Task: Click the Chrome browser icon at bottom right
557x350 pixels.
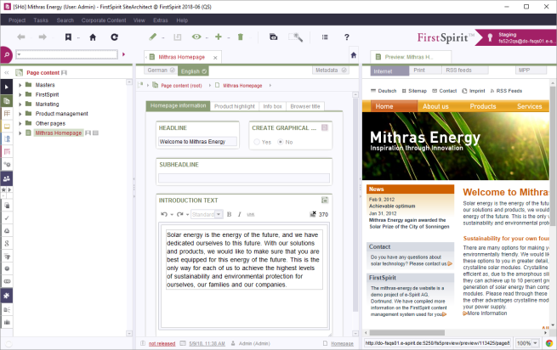Action: pos(549,343)
